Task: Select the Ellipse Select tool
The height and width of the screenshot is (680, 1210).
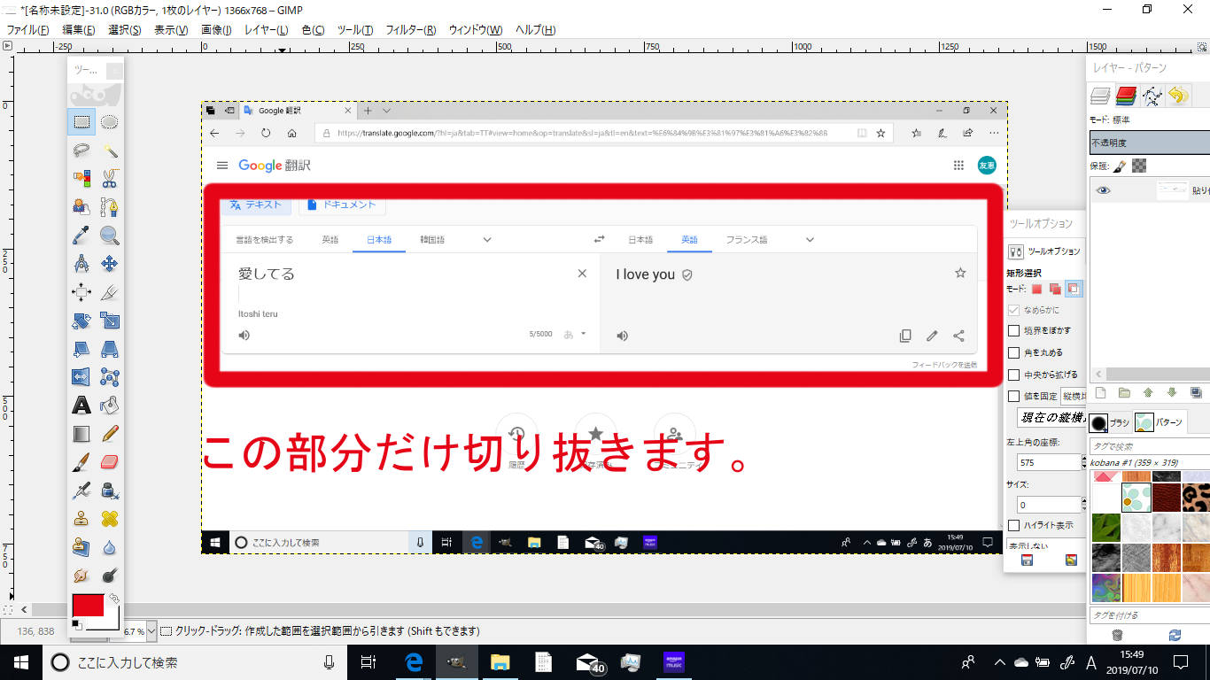Action: (x=110, y=122)
